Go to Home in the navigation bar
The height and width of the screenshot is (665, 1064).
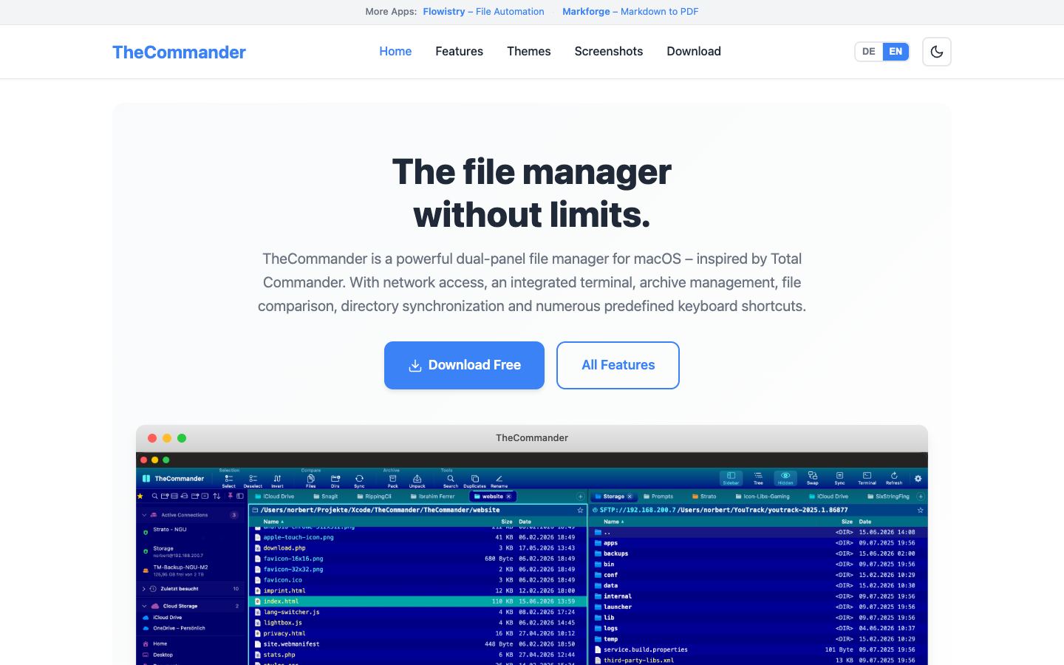tap(395, 52)
